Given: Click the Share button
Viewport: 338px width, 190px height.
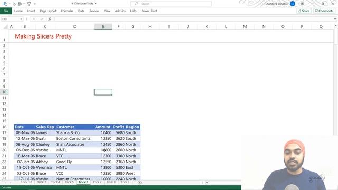Looking at the screenshot, I should click(304, 11).
